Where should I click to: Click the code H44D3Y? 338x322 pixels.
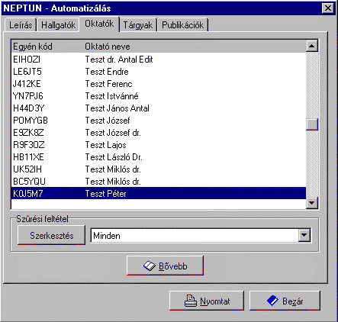pos(28,108)
